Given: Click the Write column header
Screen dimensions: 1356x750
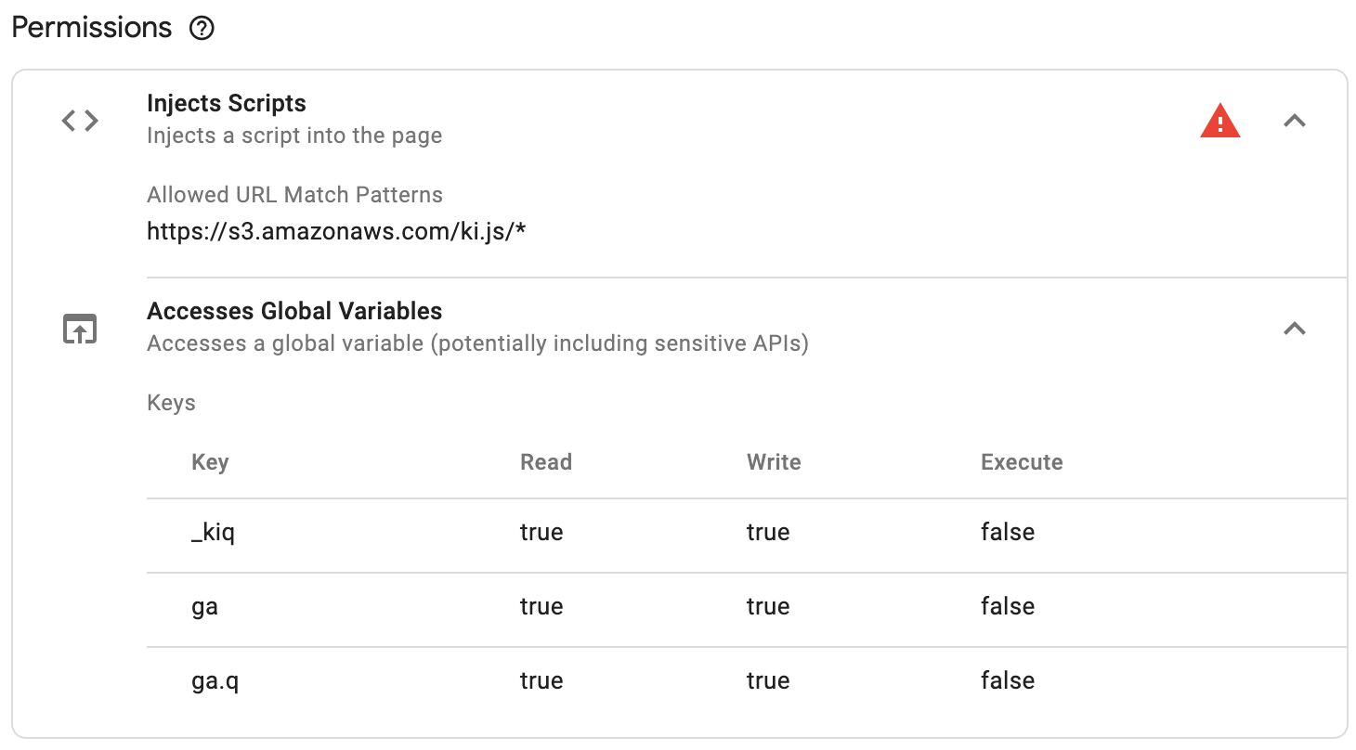Looking at the screenshot, I should tap(774, 462).
